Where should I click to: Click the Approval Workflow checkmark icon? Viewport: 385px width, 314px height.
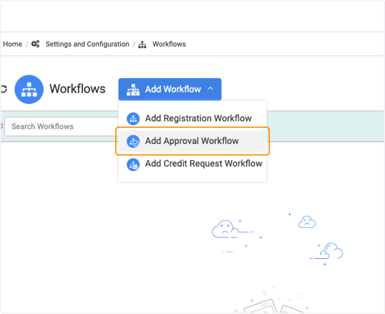coord(133,141)
